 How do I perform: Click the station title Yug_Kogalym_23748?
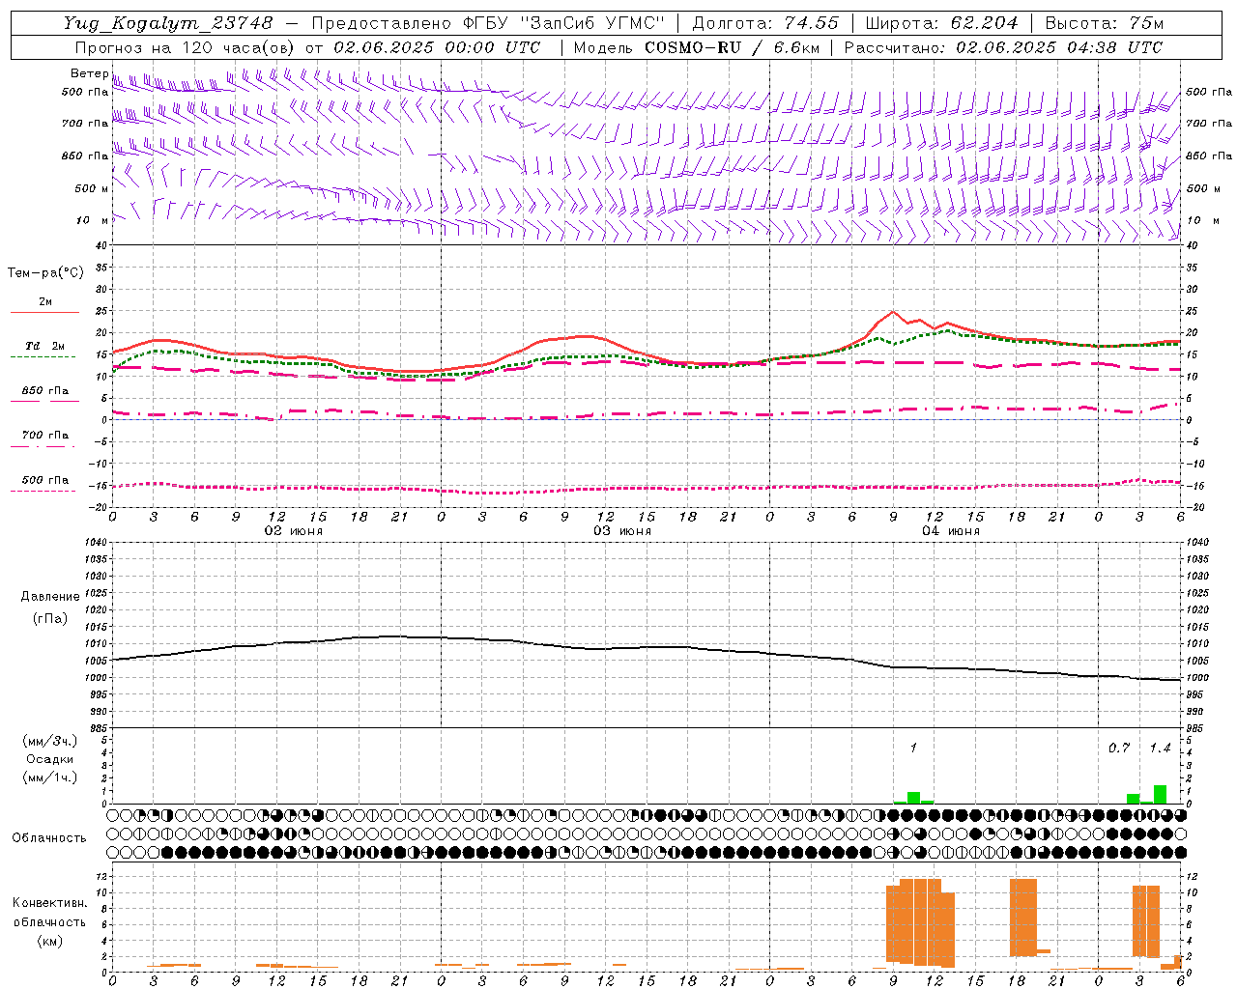click(x=168, y=23)
